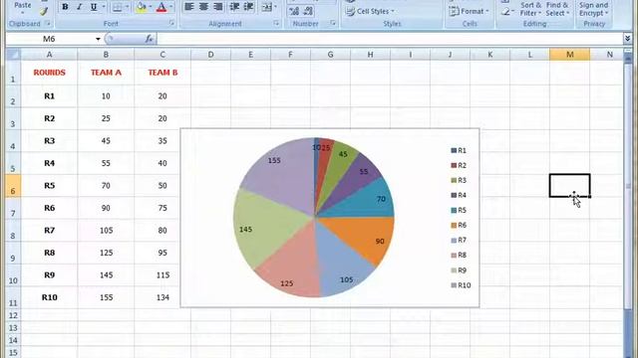Open the Format cells dropdown

pos(469,11)
